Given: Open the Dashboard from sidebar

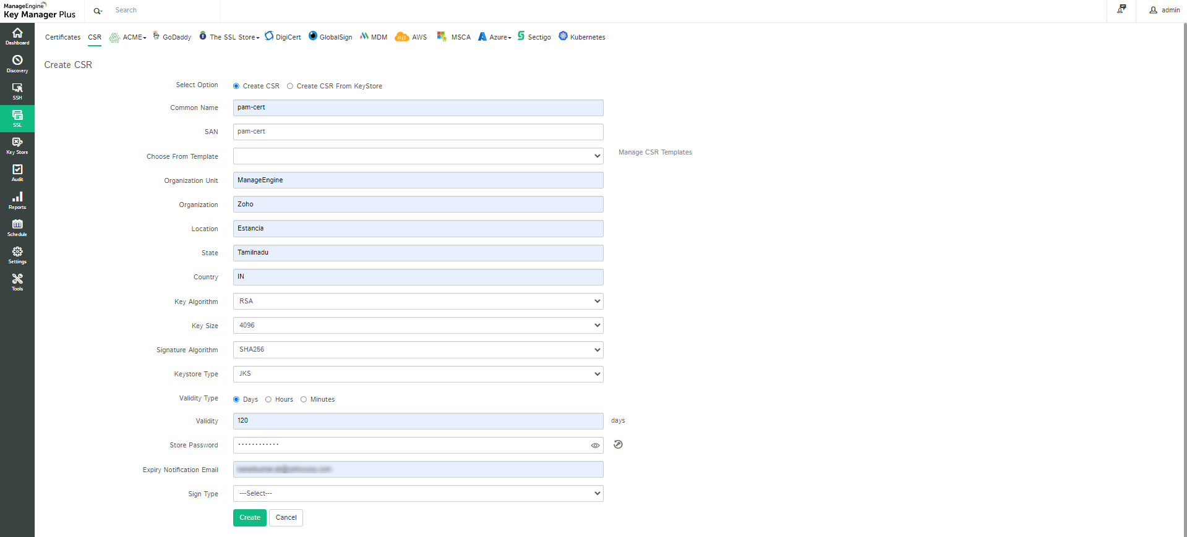Looking at the screenshot, I should pyautogui.click(x=17, y=36).
